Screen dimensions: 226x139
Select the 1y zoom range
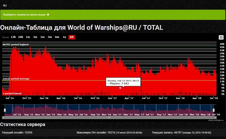coord(64,37)
